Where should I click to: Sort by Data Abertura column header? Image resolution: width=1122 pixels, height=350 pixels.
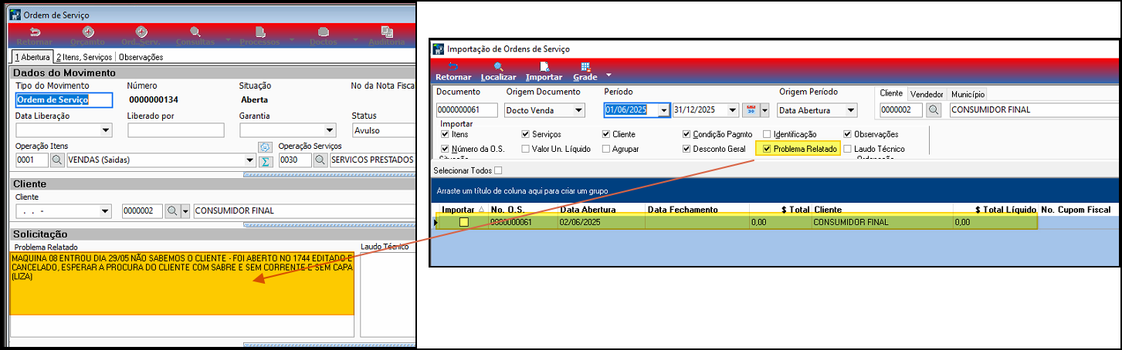click(x=601, y=209)
